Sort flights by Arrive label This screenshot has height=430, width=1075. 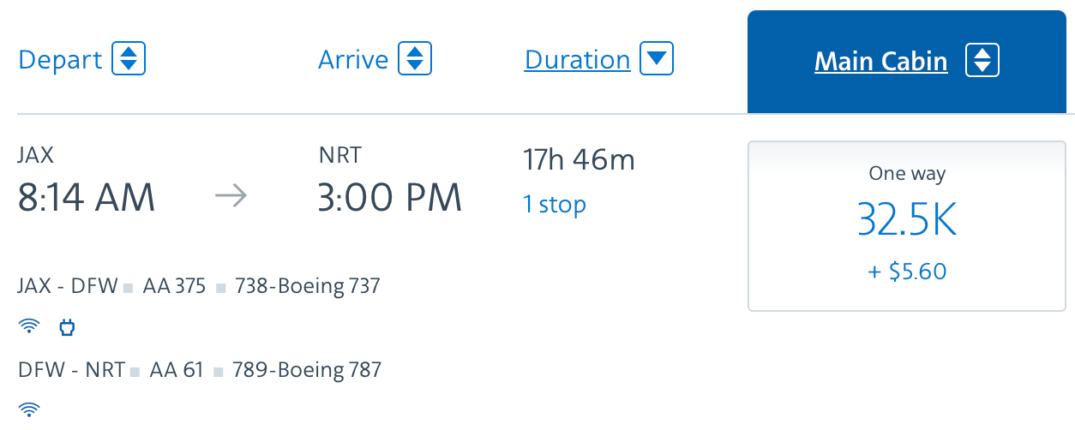tap(353, 60)
